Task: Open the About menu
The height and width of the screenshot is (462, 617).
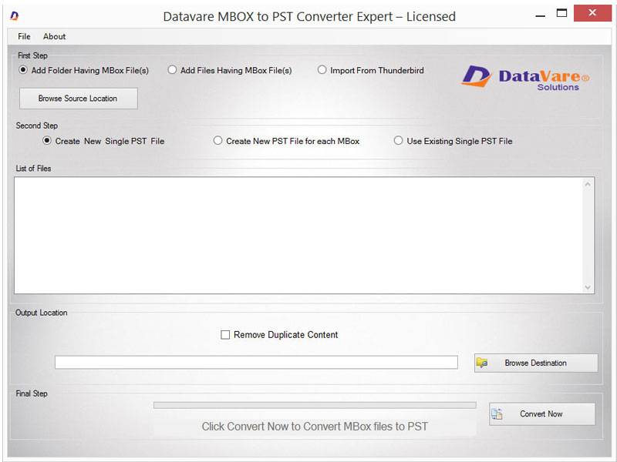Action: 54,35
